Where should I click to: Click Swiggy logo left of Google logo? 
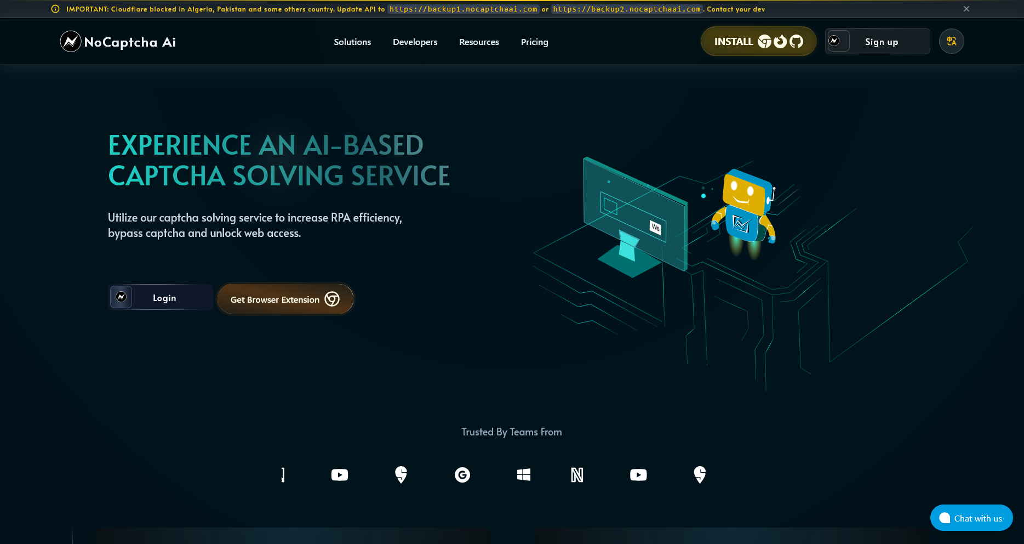click(x=401, y=475)
